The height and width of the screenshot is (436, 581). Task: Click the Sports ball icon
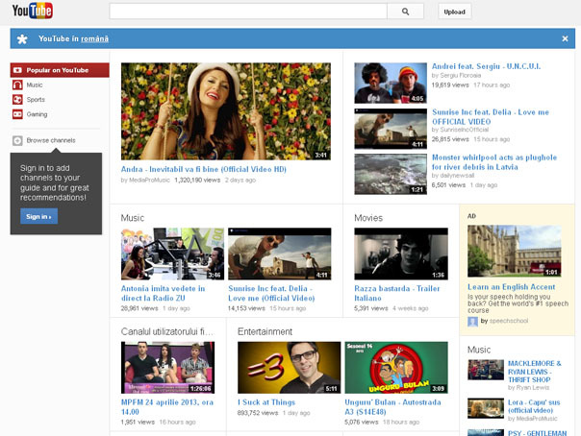(x=17, y=100)
